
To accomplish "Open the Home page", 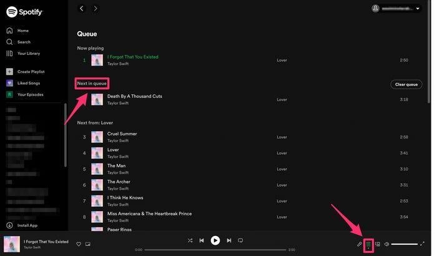I will point(17,31).
